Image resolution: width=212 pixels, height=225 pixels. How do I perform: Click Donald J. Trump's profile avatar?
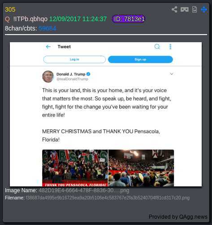coord(48,76)
